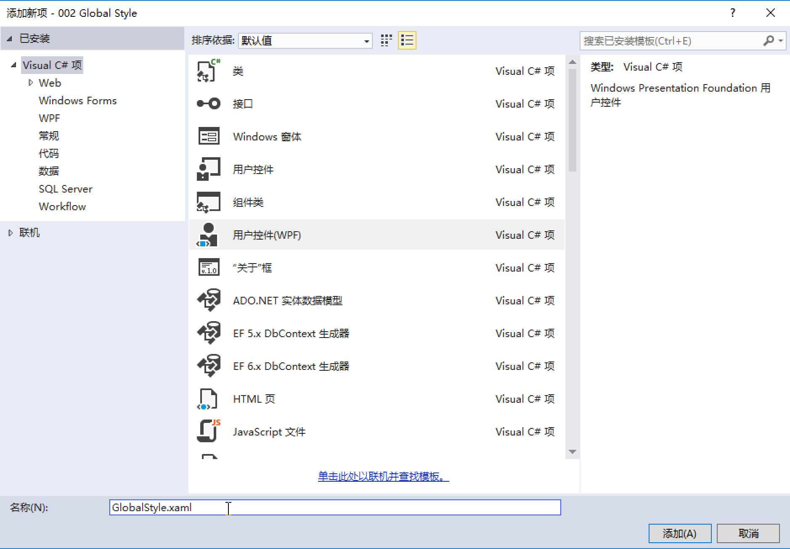Viewport: 790px width, 549px height.
Task: Select the EF 6.x DbContext 生成器 template
Action: click(291, 366)
